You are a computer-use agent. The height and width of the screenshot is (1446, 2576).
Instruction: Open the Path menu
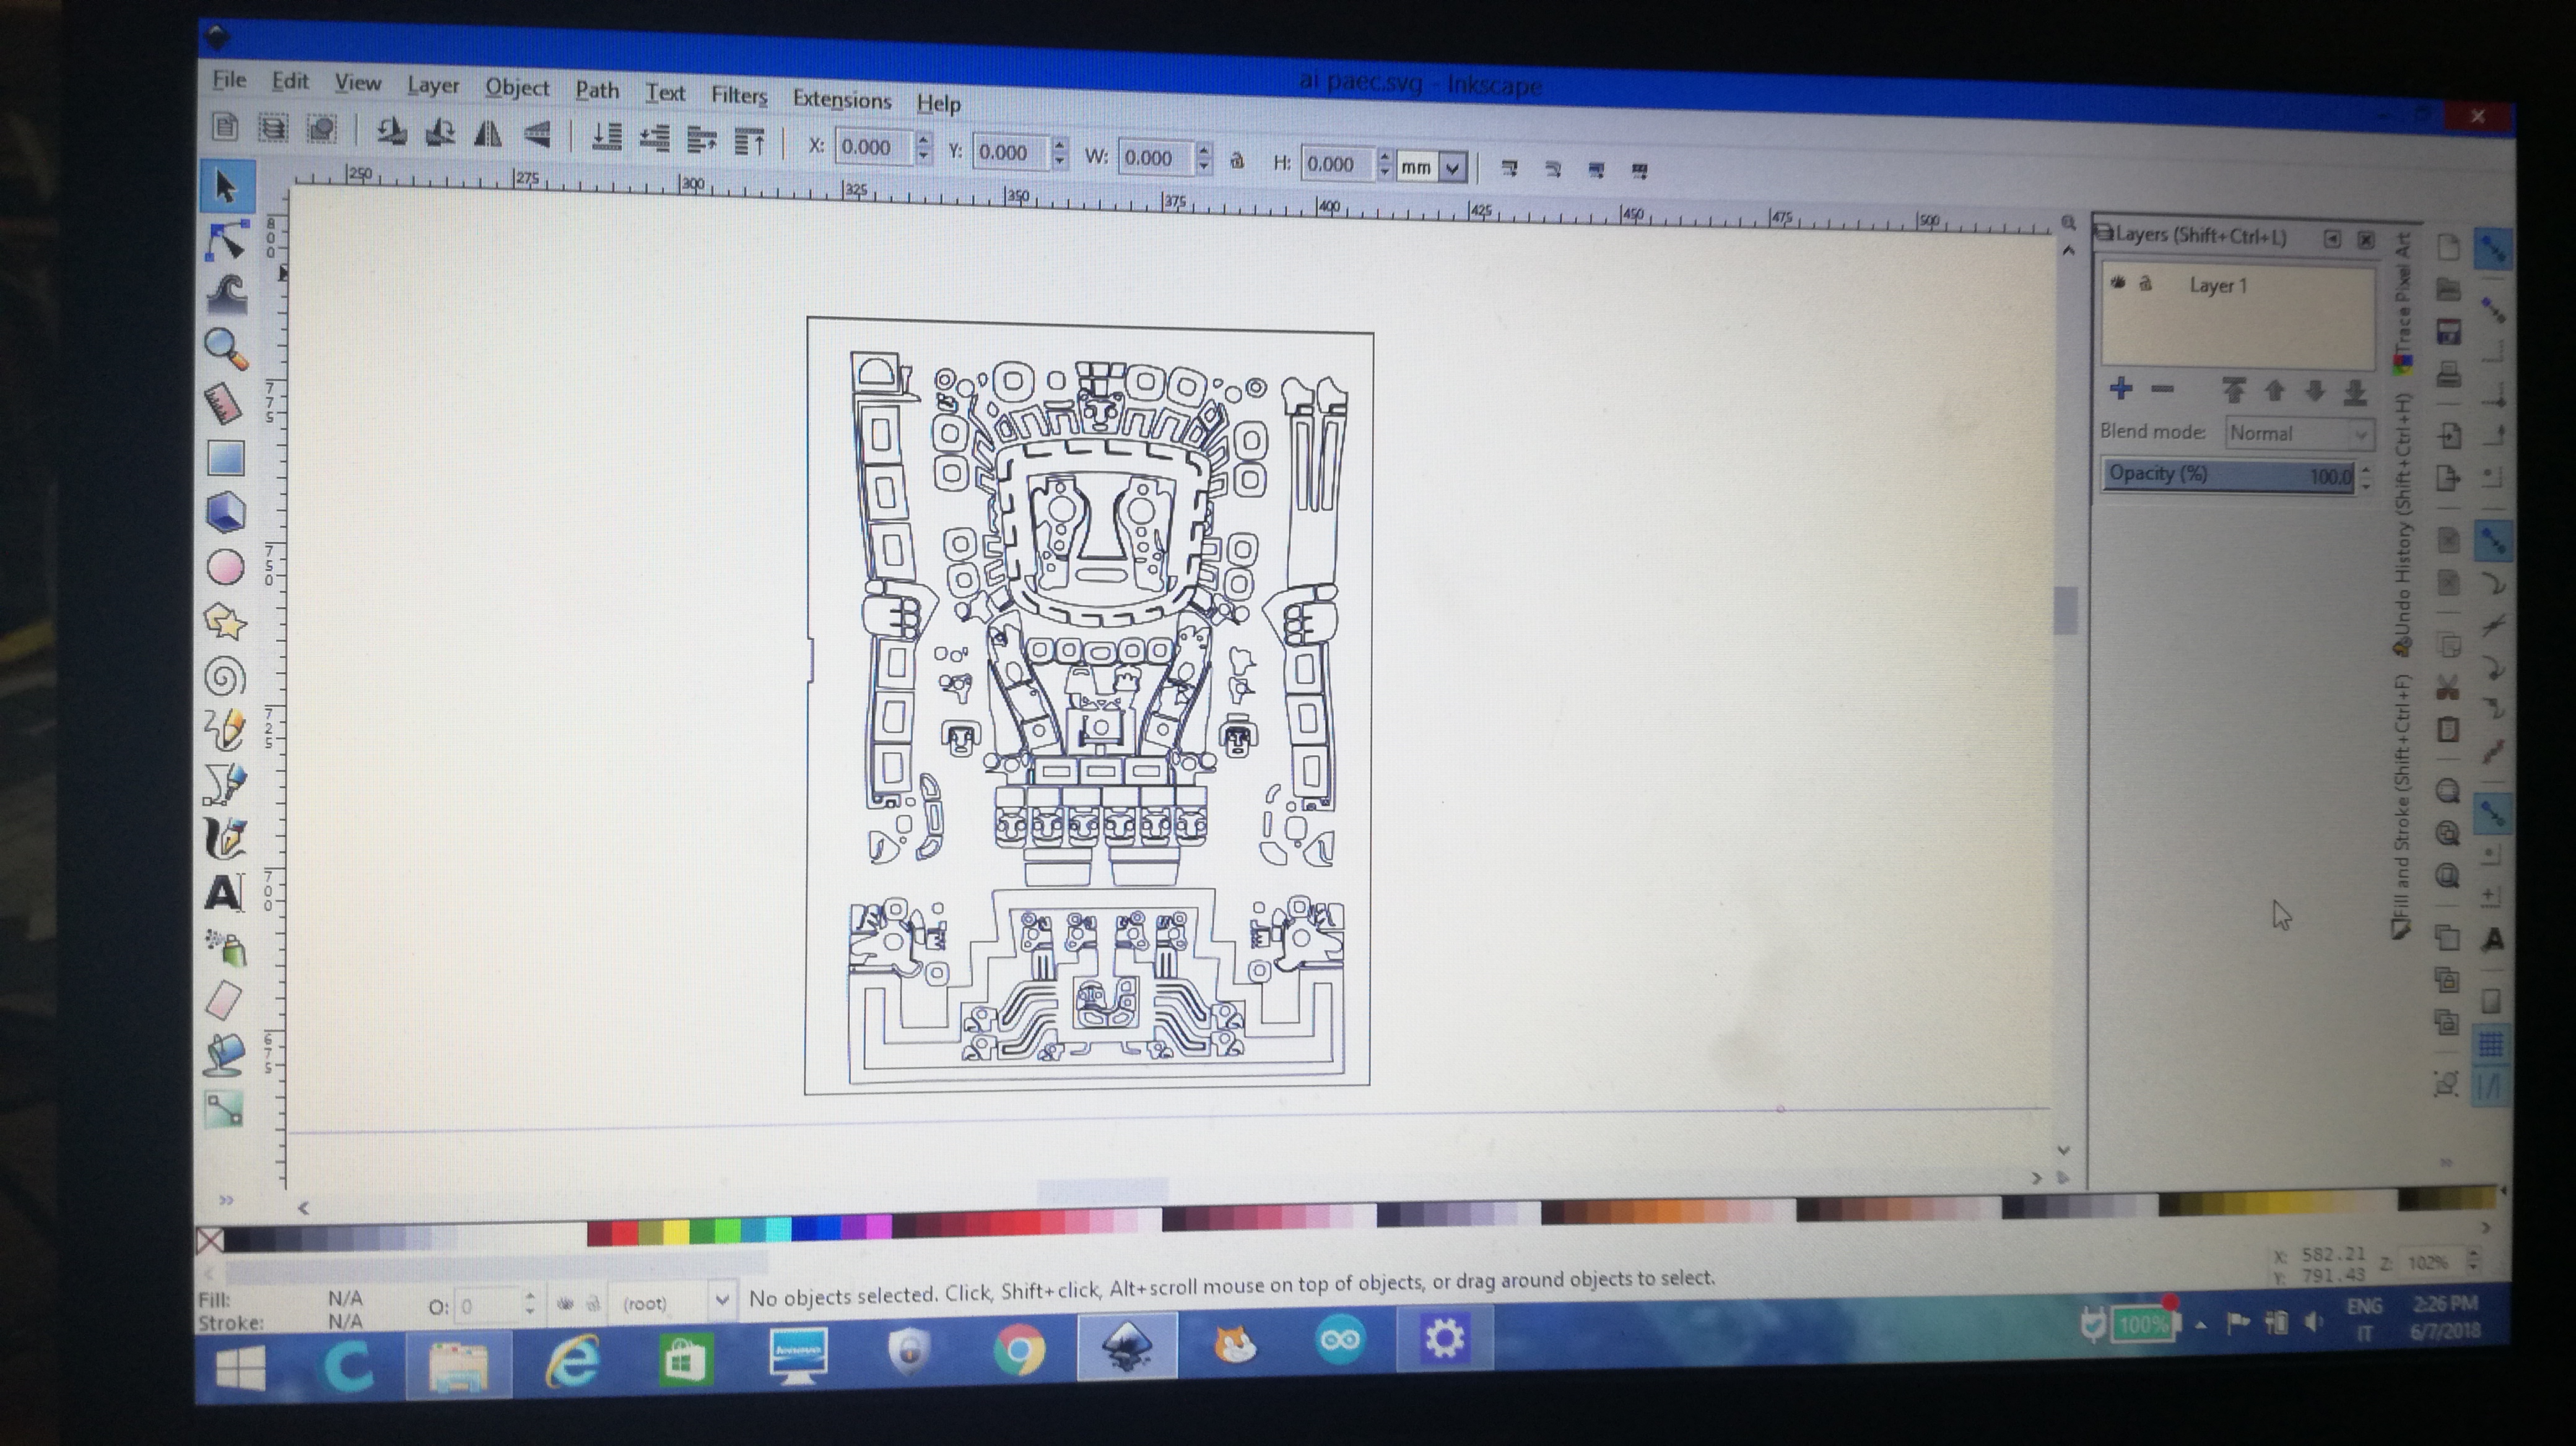coord(597,90)
